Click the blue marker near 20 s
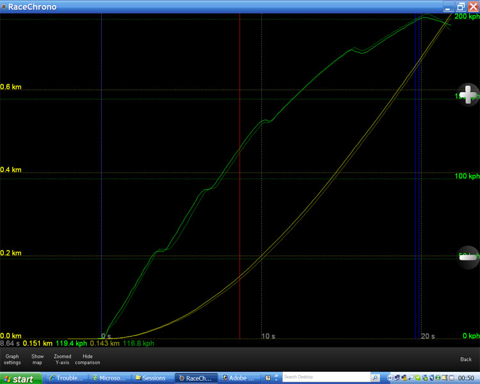This screenshot has height=384, width=480. [x=417, y=192]
